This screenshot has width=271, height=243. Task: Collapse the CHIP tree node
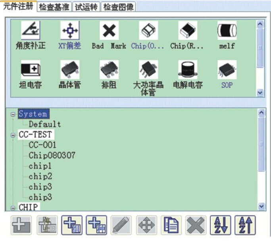pyautogui.click(x=13, y=207)
